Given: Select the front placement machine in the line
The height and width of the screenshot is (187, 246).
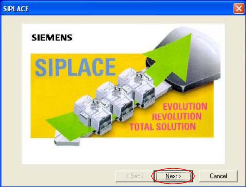Looking at the screenshot, I should (93, 115).
